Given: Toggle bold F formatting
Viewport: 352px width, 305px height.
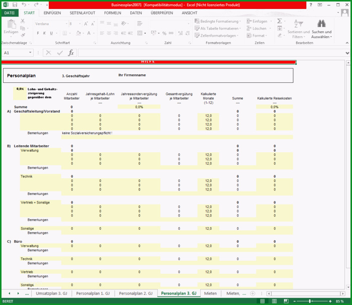Looking at the screenshot, I should [38, 33].
